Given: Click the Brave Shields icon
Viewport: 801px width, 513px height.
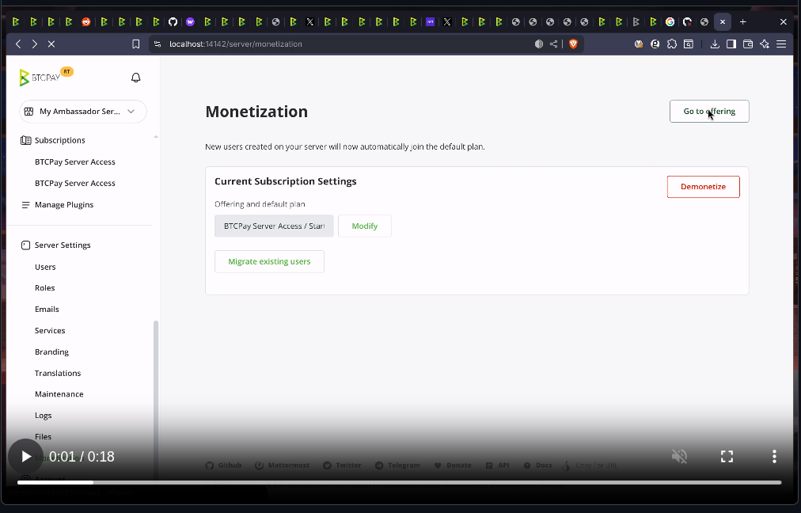Looking at the screenshot, I should click(573, 44).
